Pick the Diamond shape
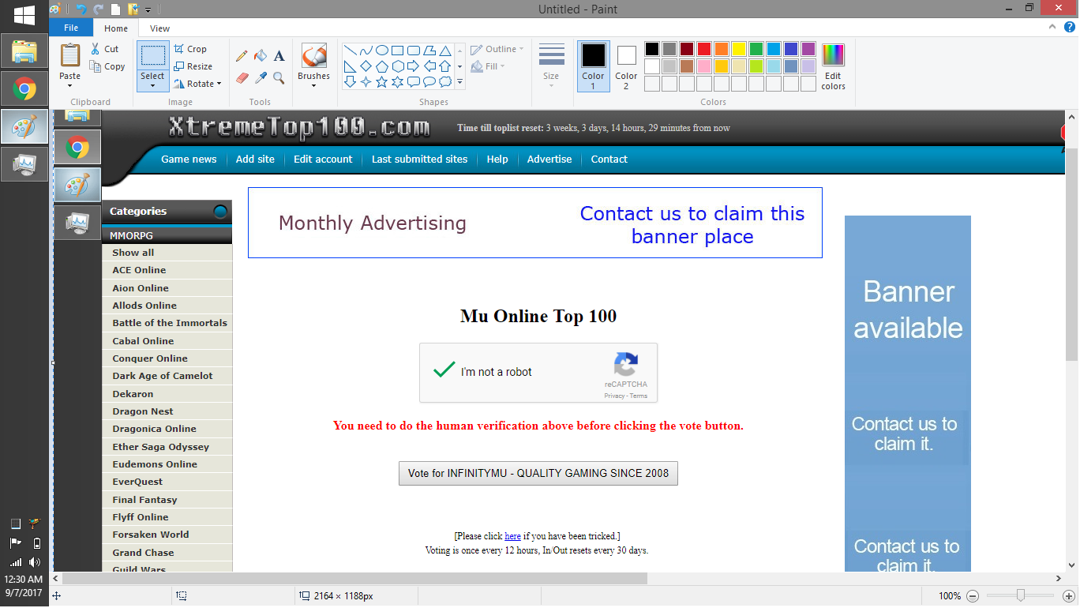 pyautogui.click(x=366, y=66)
